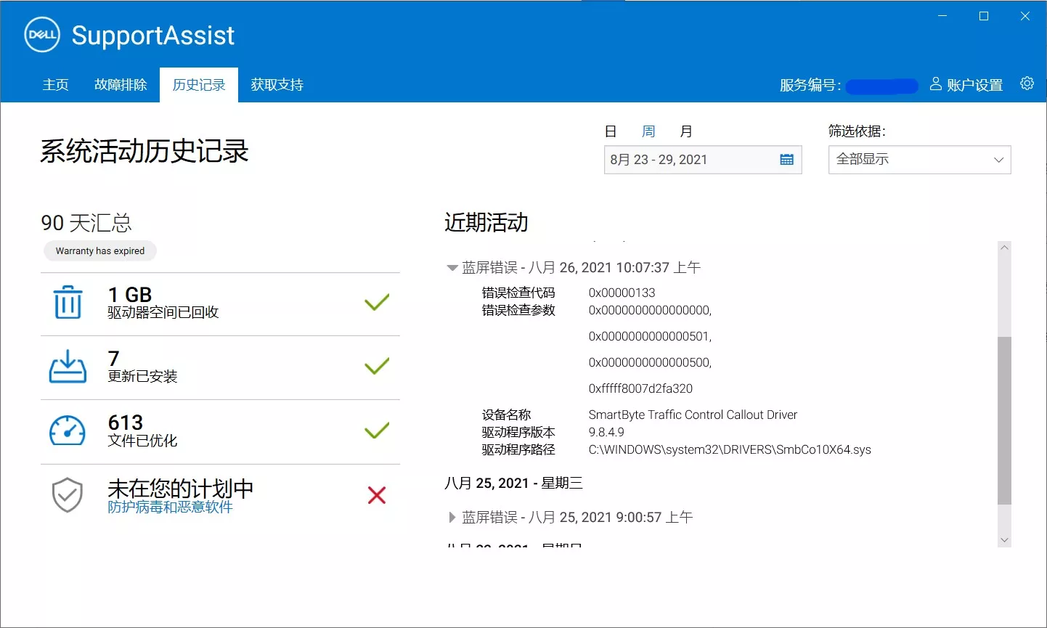Click the Warranty has expired badge

(x=100, y=251)
